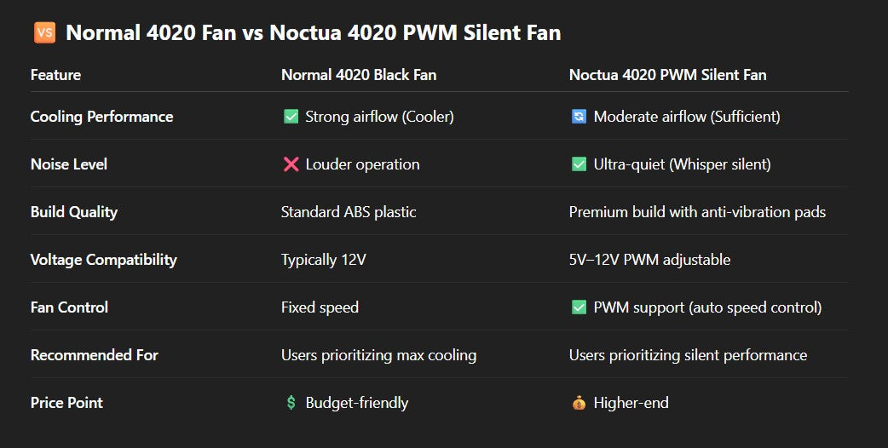Click the Noise Level row label

tap(69, 164)
